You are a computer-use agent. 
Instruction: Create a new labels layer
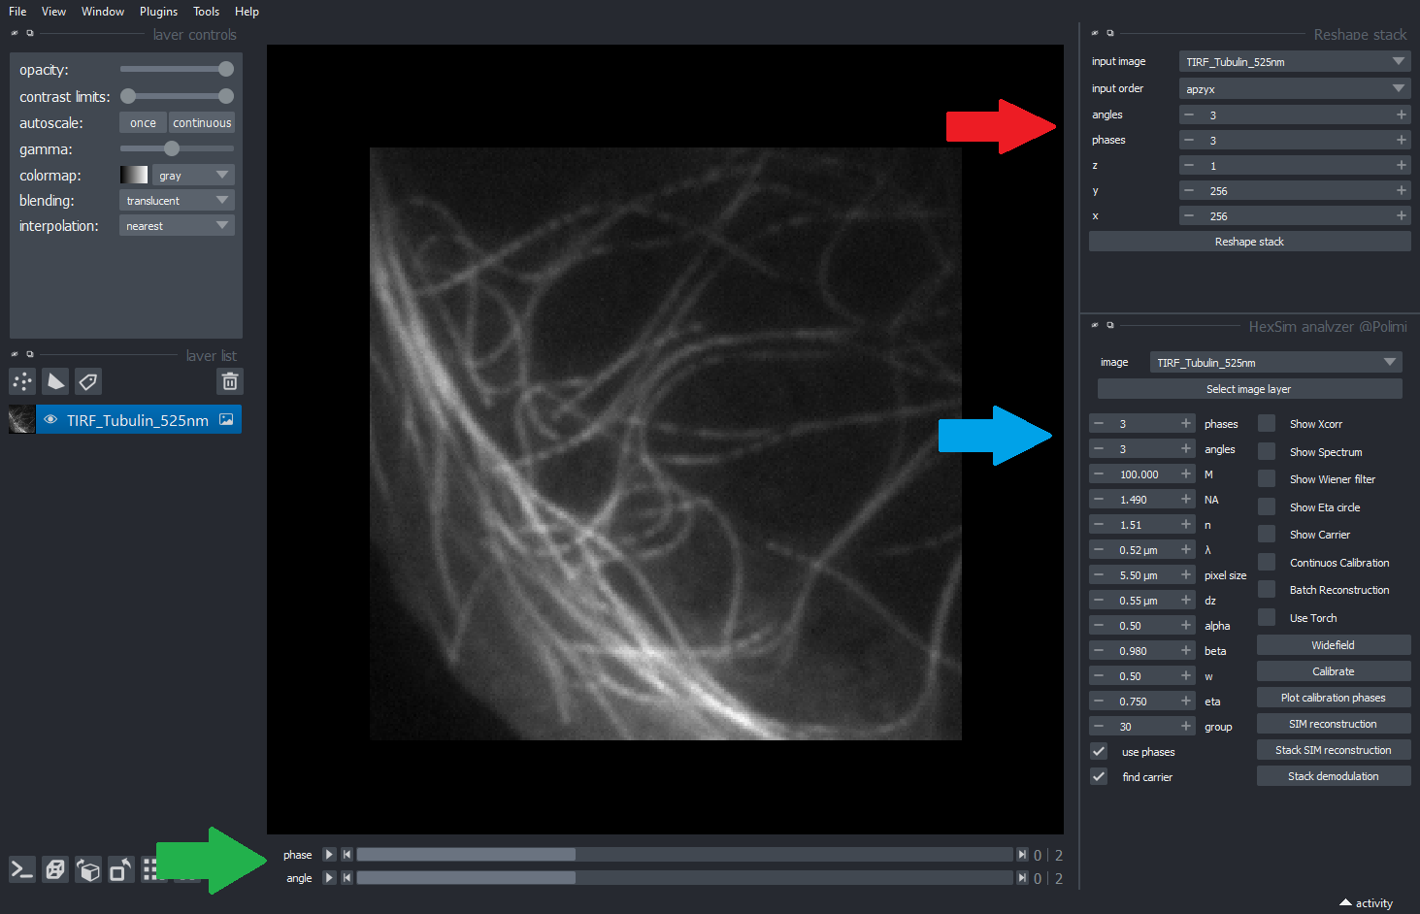(88, 382)
